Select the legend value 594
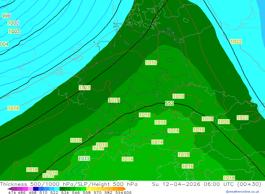Viewport: 265px width, 194px height. point(119,192)
